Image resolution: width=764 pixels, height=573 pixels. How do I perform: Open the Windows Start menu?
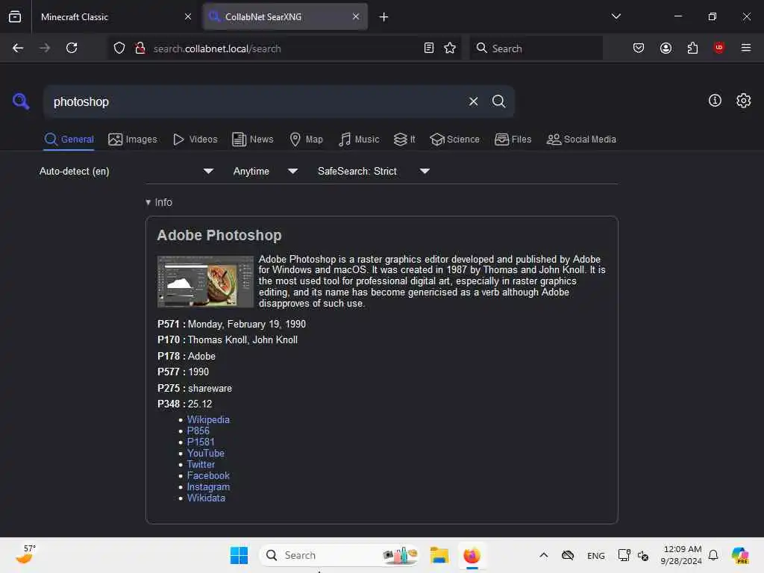pos(239,555)
